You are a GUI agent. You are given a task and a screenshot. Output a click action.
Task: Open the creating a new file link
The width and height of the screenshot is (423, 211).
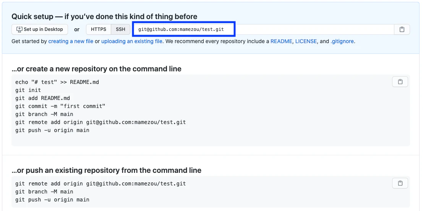[x=71, y=42]
